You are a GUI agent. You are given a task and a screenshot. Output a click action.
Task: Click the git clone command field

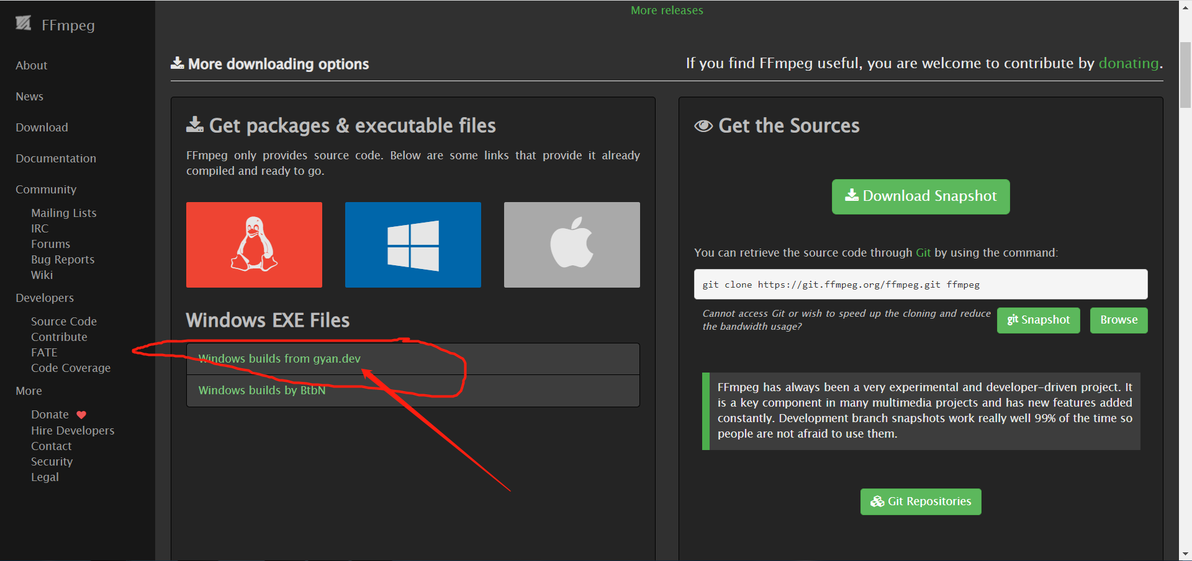point(921,285)
